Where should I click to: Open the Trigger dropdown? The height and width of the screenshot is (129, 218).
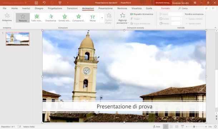click(137, 19)
